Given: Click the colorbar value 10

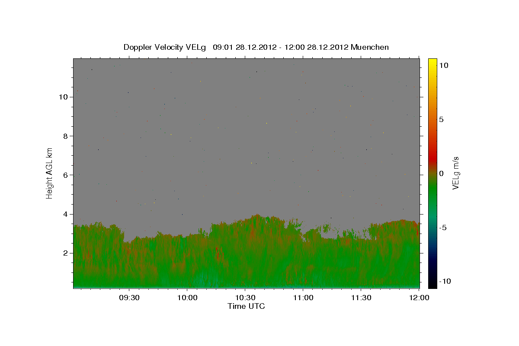Looking at the screenshot, I should [x=443, y=65].
